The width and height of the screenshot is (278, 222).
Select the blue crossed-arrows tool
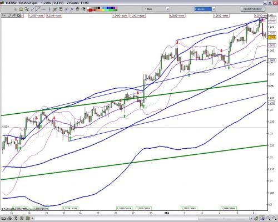point(72,9)
